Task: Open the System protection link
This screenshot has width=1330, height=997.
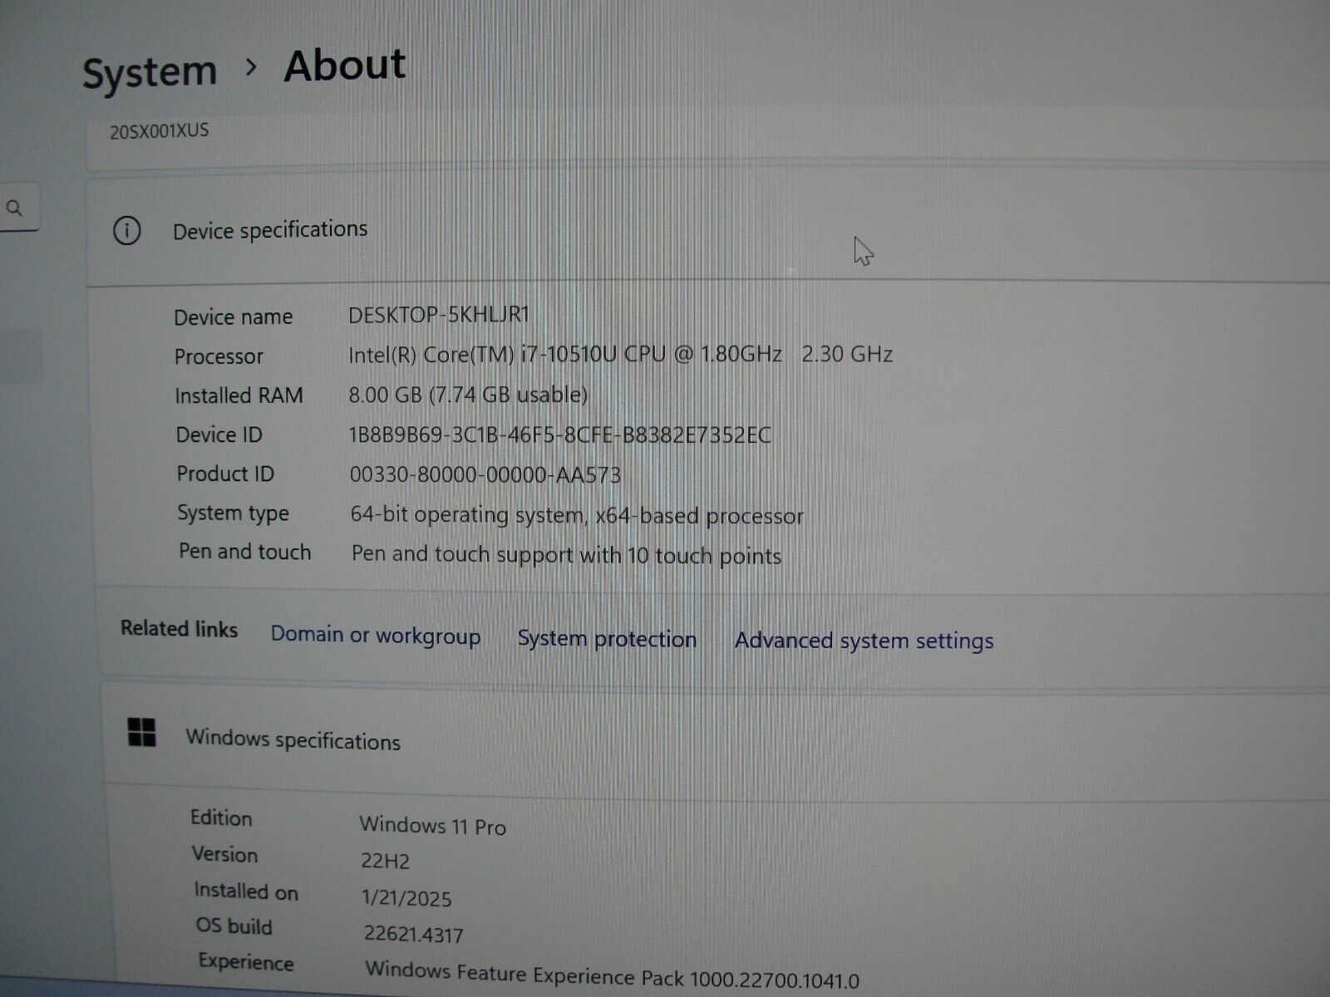Action: tap(607, 639)
